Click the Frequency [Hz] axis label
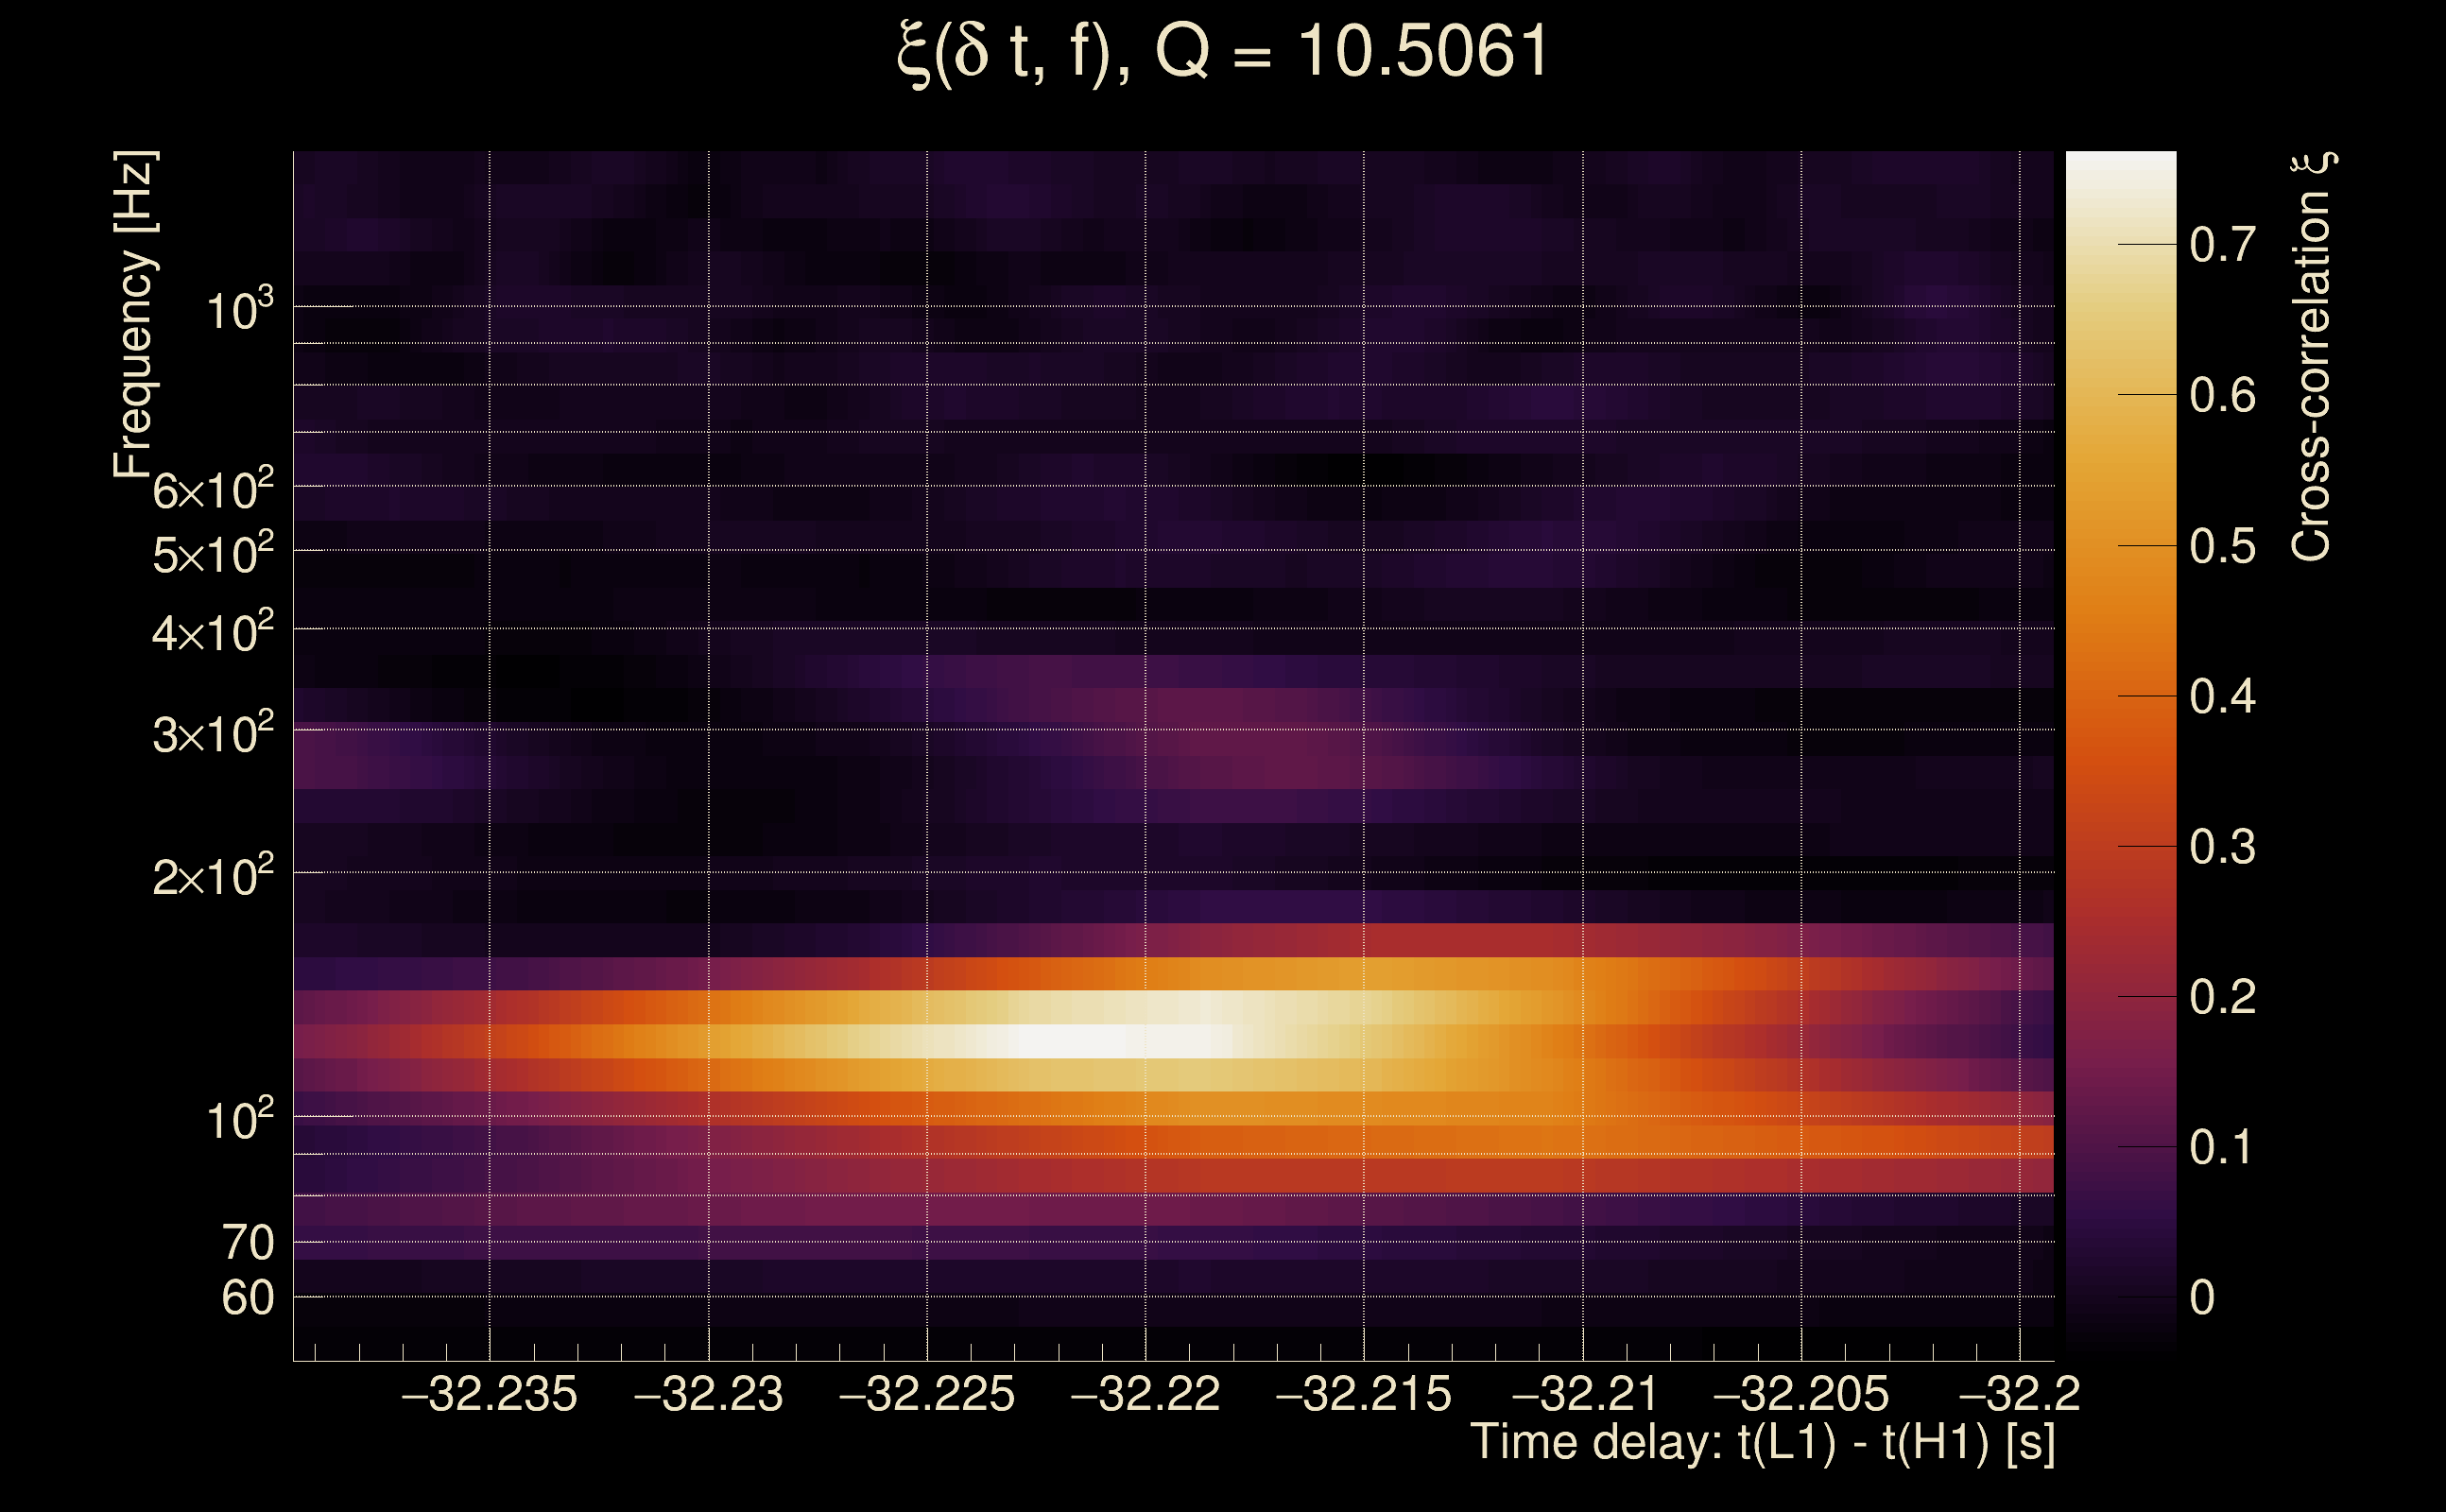 135,314
